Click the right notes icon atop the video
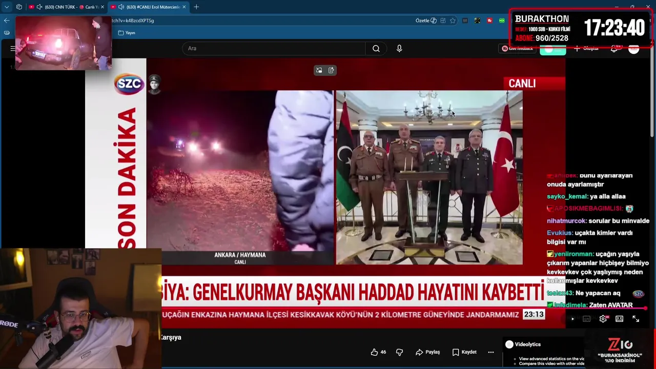The image size is (656, 369). pyautogui.click(x=331, y=70)
